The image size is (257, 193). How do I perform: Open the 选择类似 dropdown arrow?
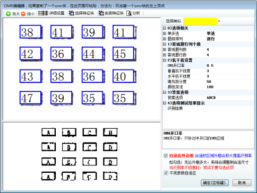point(219,21)
